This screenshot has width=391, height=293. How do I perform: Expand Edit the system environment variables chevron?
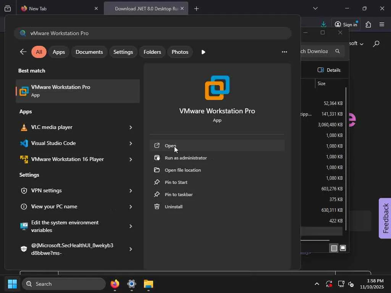[x=131, y=226]
